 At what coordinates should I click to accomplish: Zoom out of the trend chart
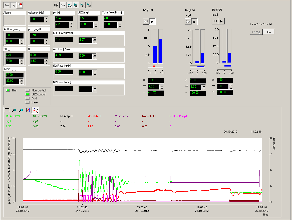[21, 110]
